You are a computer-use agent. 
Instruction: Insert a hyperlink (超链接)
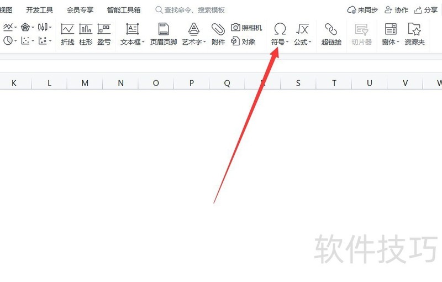tap(331, 34)
